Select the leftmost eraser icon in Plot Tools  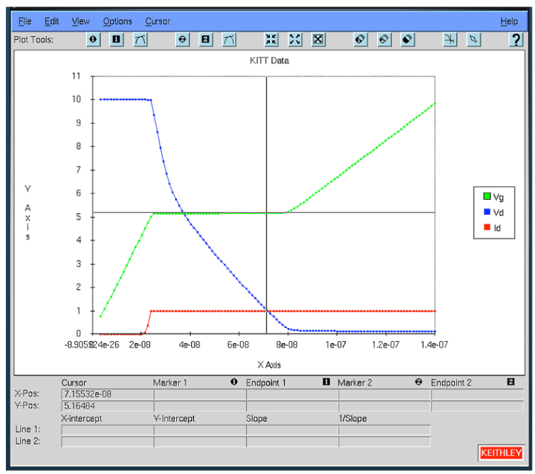click(360, 40)
